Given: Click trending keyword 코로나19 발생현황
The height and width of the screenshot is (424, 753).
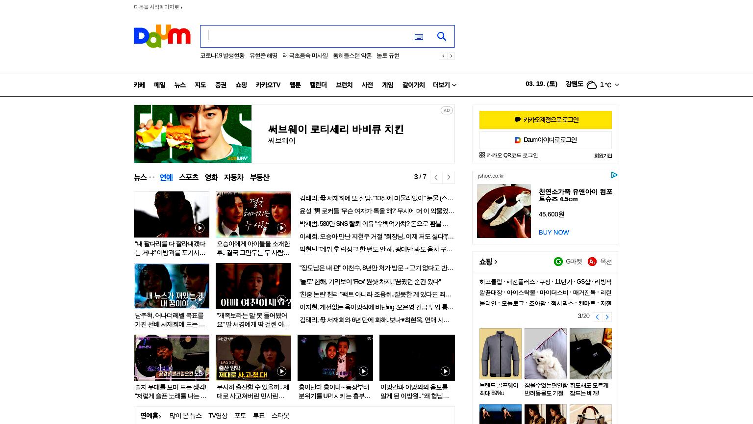Looking at the screenshot, I should click(222, 56).
